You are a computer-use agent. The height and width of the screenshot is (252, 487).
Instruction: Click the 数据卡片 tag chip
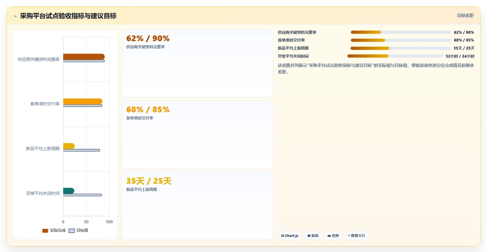click(357, 236)
